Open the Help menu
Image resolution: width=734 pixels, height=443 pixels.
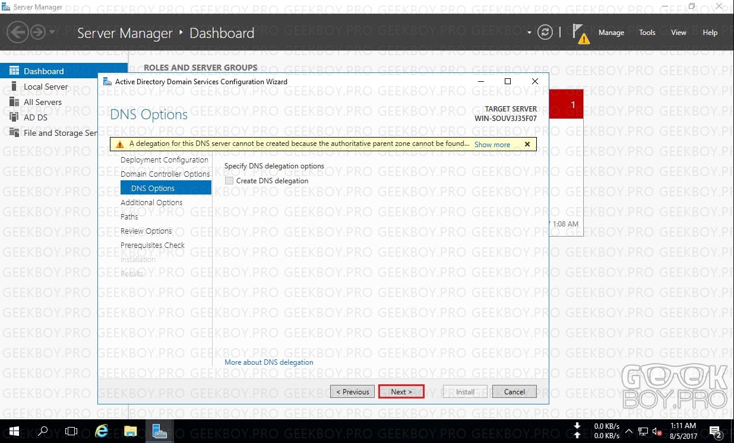click(x=710, y=33)
